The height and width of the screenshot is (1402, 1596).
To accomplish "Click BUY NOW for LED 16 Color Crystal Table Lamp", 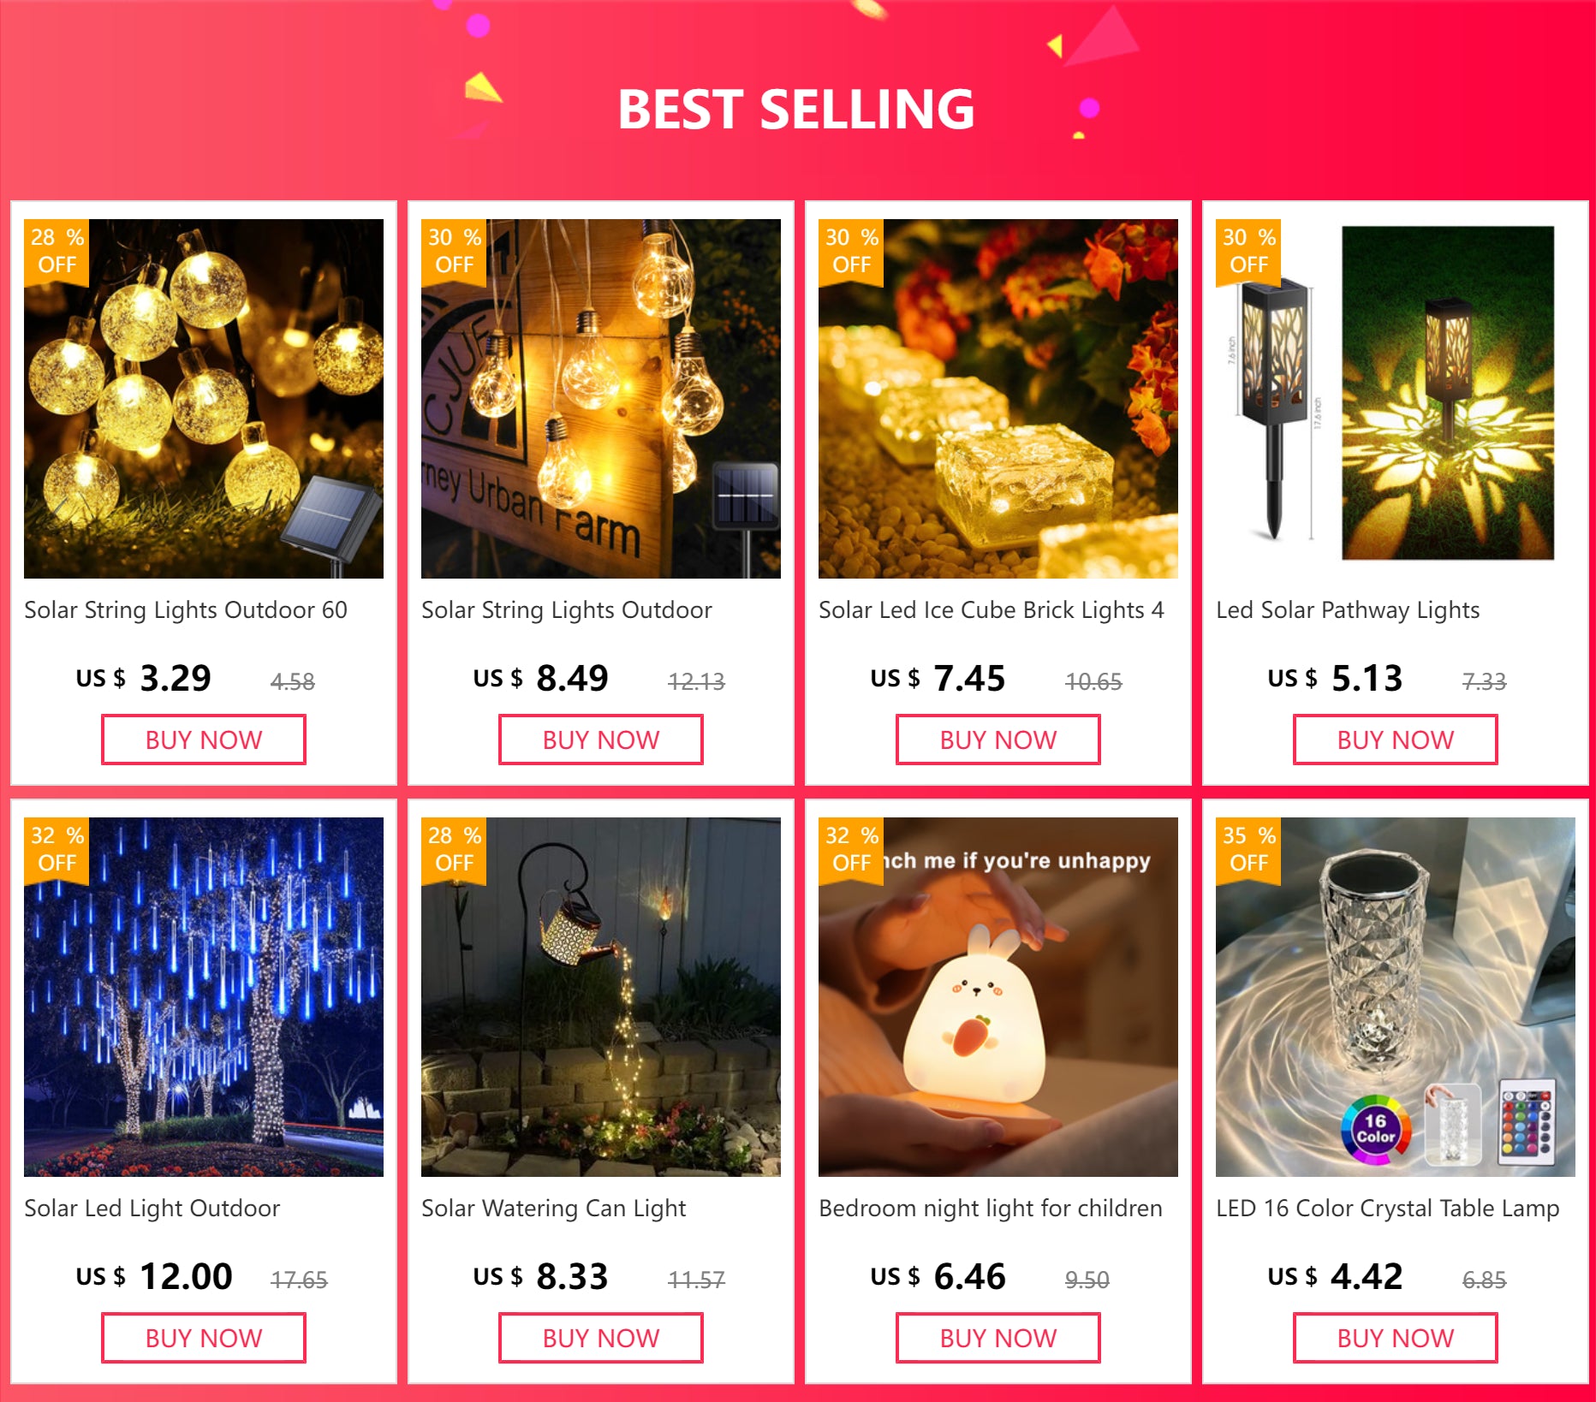I will [x=1396, y=1338].
